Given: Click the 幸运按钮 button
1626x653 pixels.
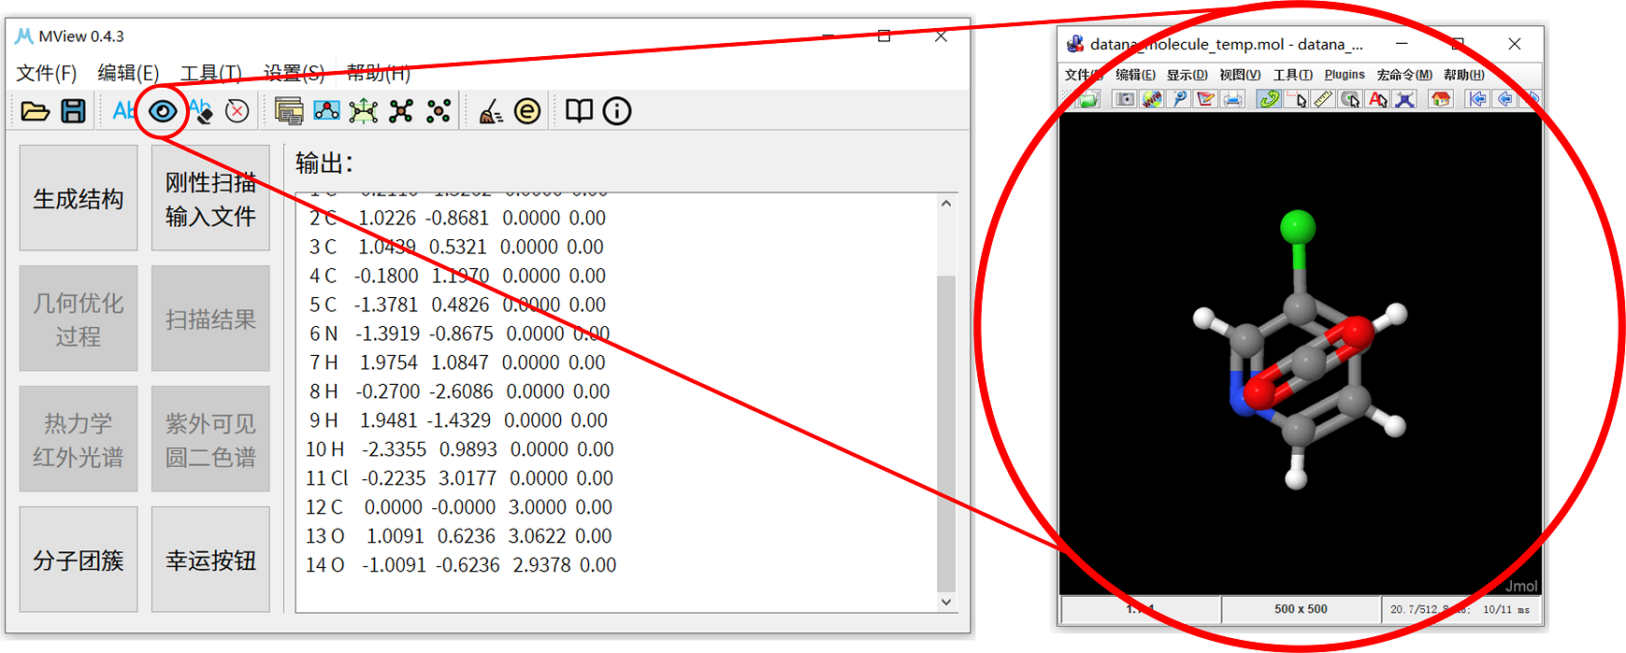Looking at the screenshot, I should click(210, 560).
